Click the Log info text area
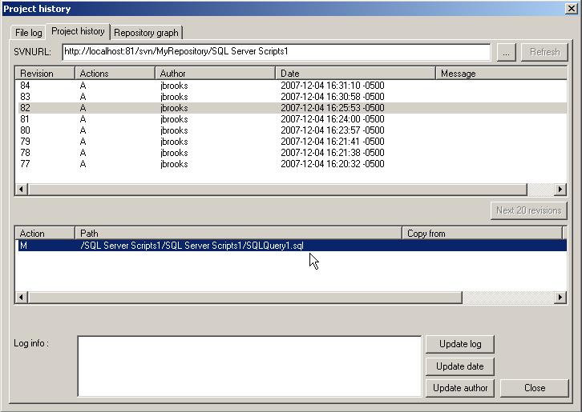Screen dimensions: 582x412 pyautogui.click(x=249, y=366)
